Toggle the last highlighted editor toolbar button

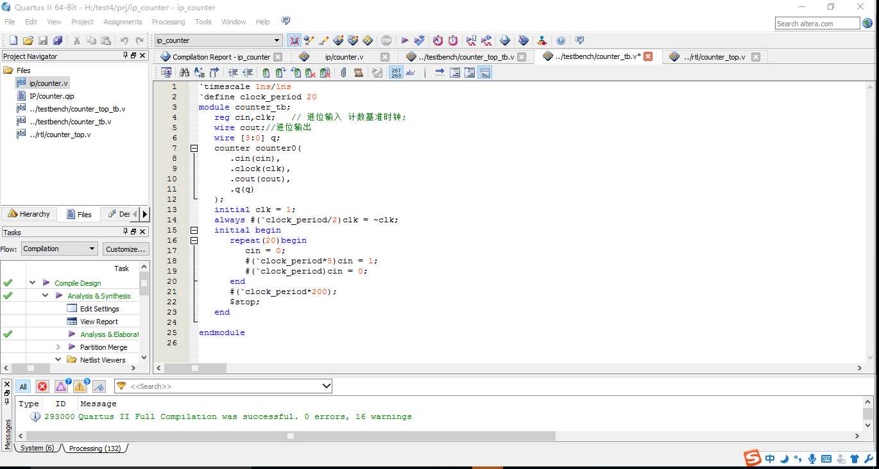pyautogui.click(x=484, y=72)
